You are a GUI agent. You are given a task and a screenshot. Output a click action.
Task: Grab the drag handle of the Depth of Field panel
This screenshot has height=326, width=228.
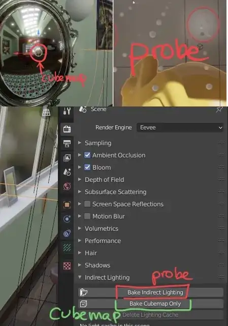pos(221,179)
